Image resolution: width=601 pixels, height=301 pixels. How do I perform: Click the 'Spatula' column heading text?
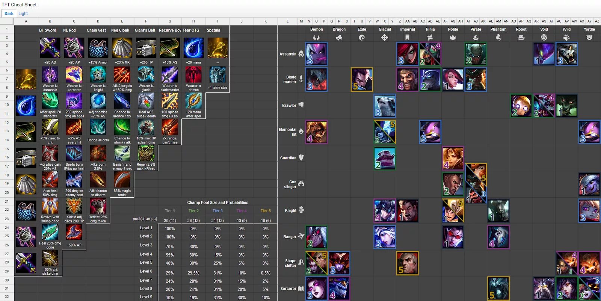coord(213,30)
